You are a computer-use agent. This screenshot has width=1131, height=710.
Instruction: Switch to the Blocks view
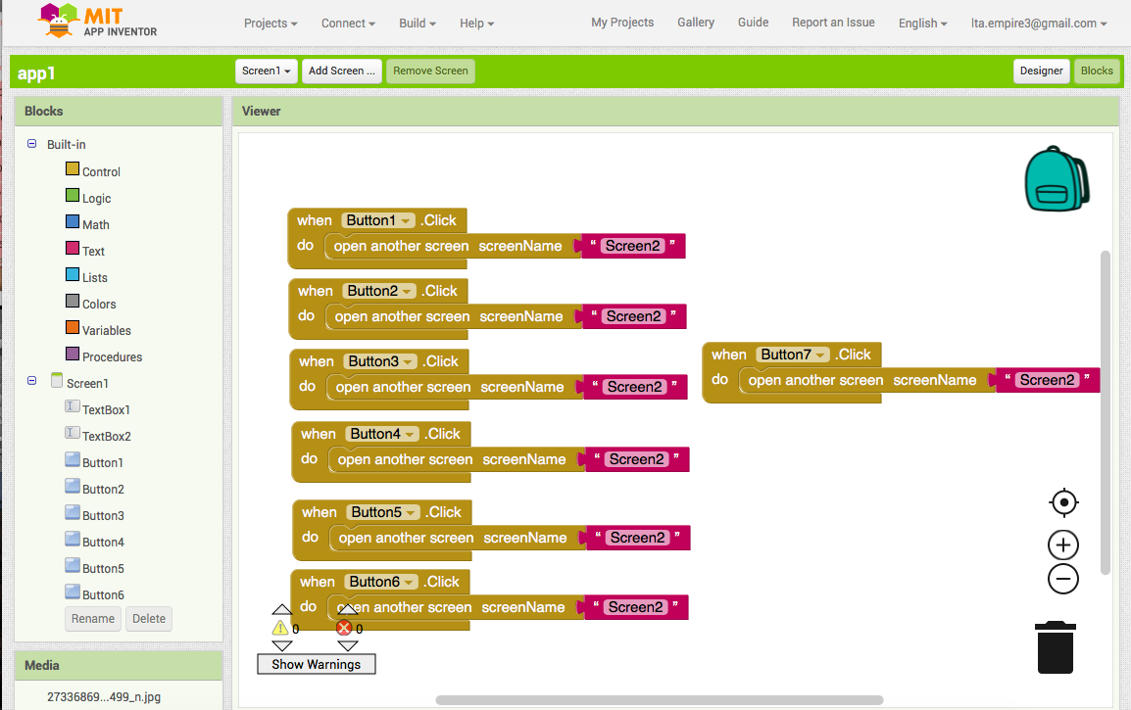pyautogui.click(x=1097, y=71)
